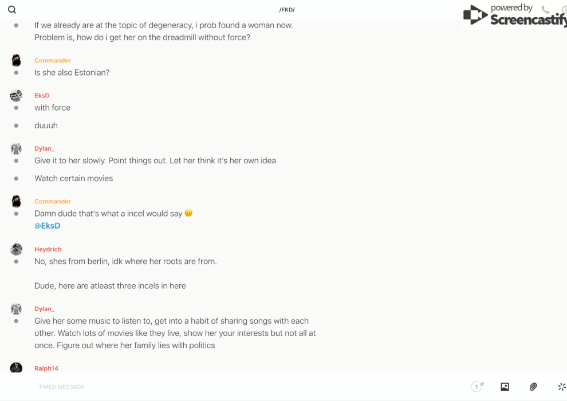Click the Ralph14 sender name

click(46, 368)
